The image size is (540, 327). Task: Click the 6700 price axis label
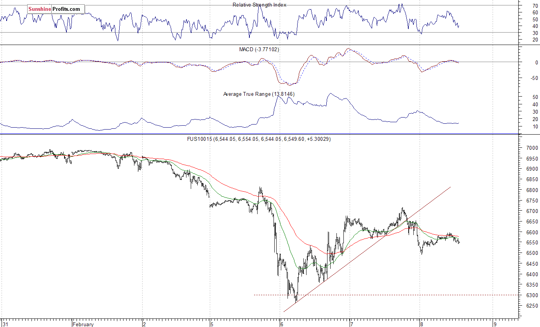click(x=532, y=211)
